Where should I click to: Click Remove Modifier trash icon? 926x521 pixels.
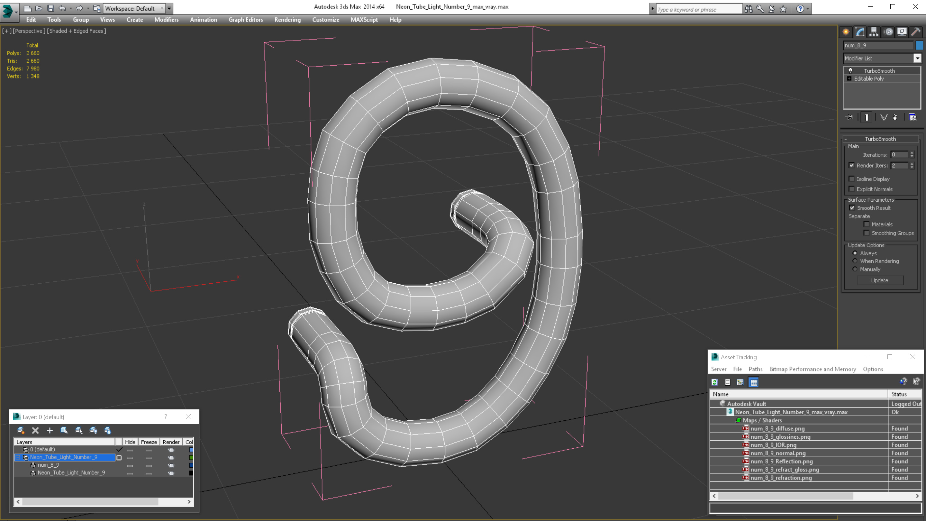[x=895, y=117]
